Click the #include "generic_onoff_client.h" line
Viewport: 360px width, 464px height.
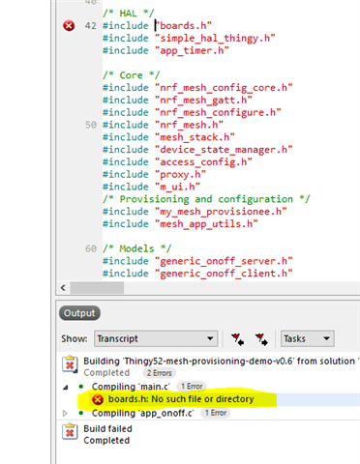pos(197,274)
